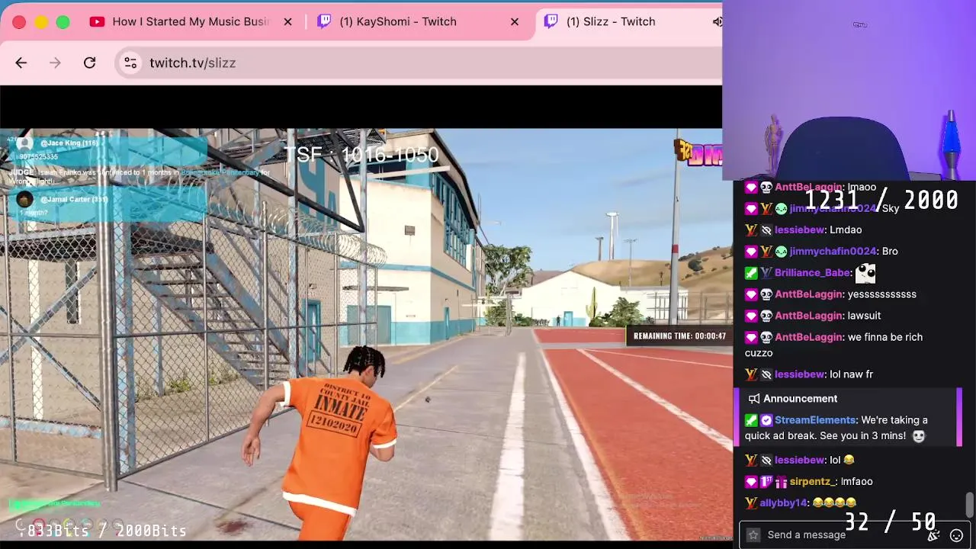
Task: Go back using the browser back arrow
Action: point(21,63)
